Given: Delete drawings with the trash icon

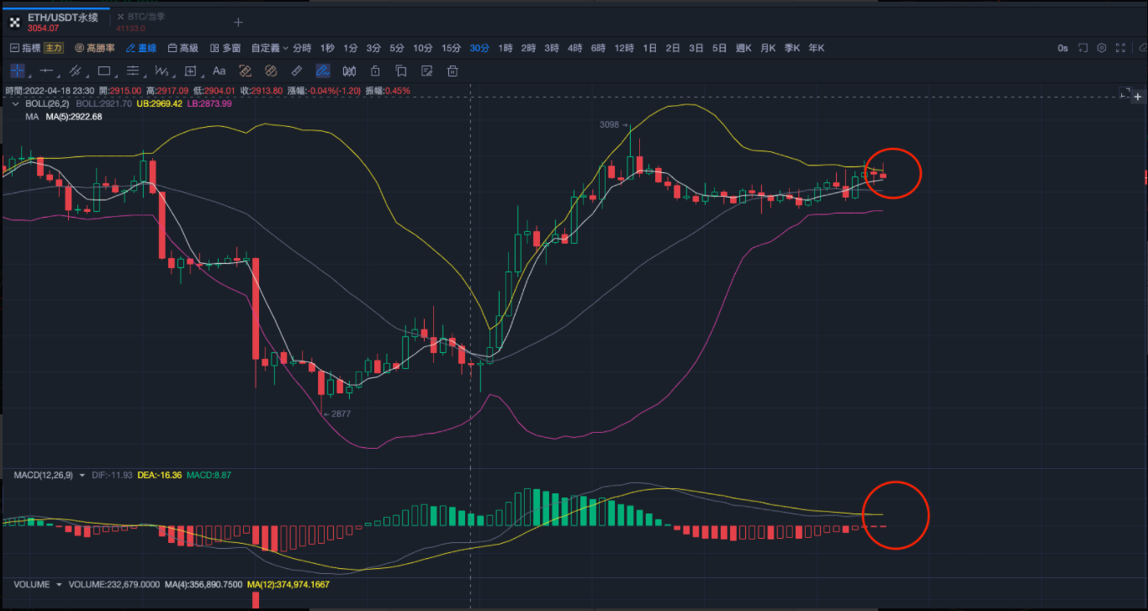Looking at the screenshot, I should 452,71.
